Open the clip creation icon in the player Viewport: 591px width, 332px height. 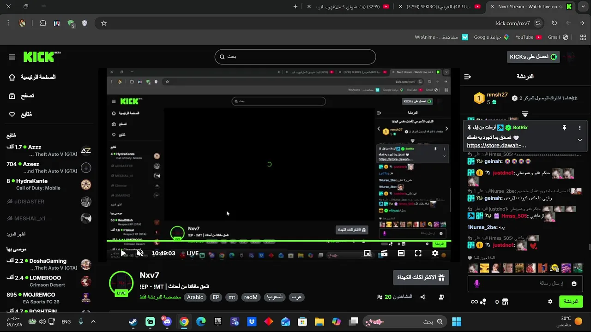tap(384, 253)
